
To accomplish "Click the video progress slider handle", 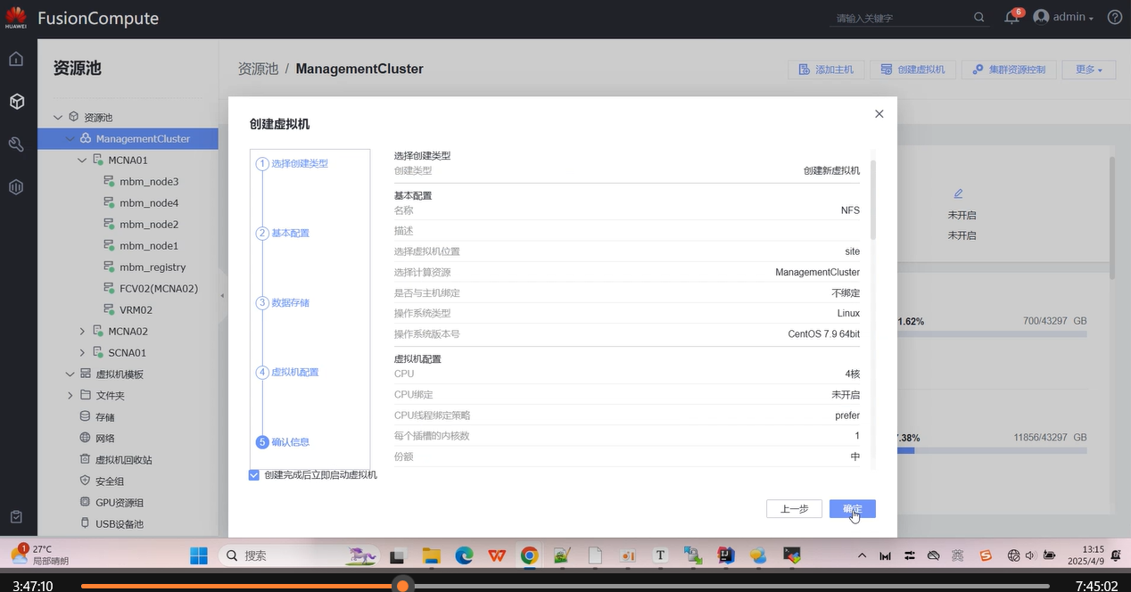I will click(402, 586).
